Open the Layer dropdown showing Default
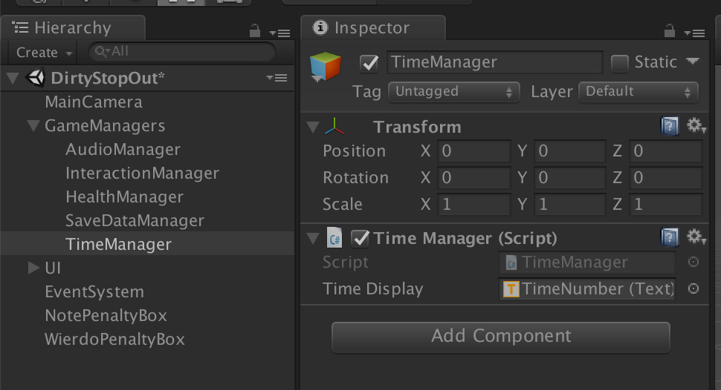 (638, 92)
